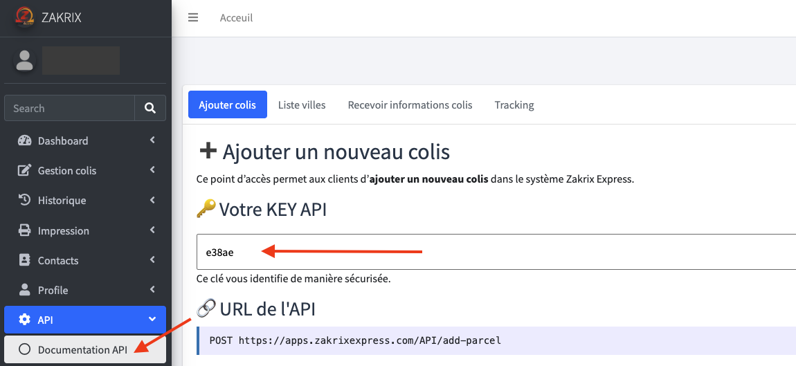
Task: Click the API gear icon
Action: click(25, 320)
